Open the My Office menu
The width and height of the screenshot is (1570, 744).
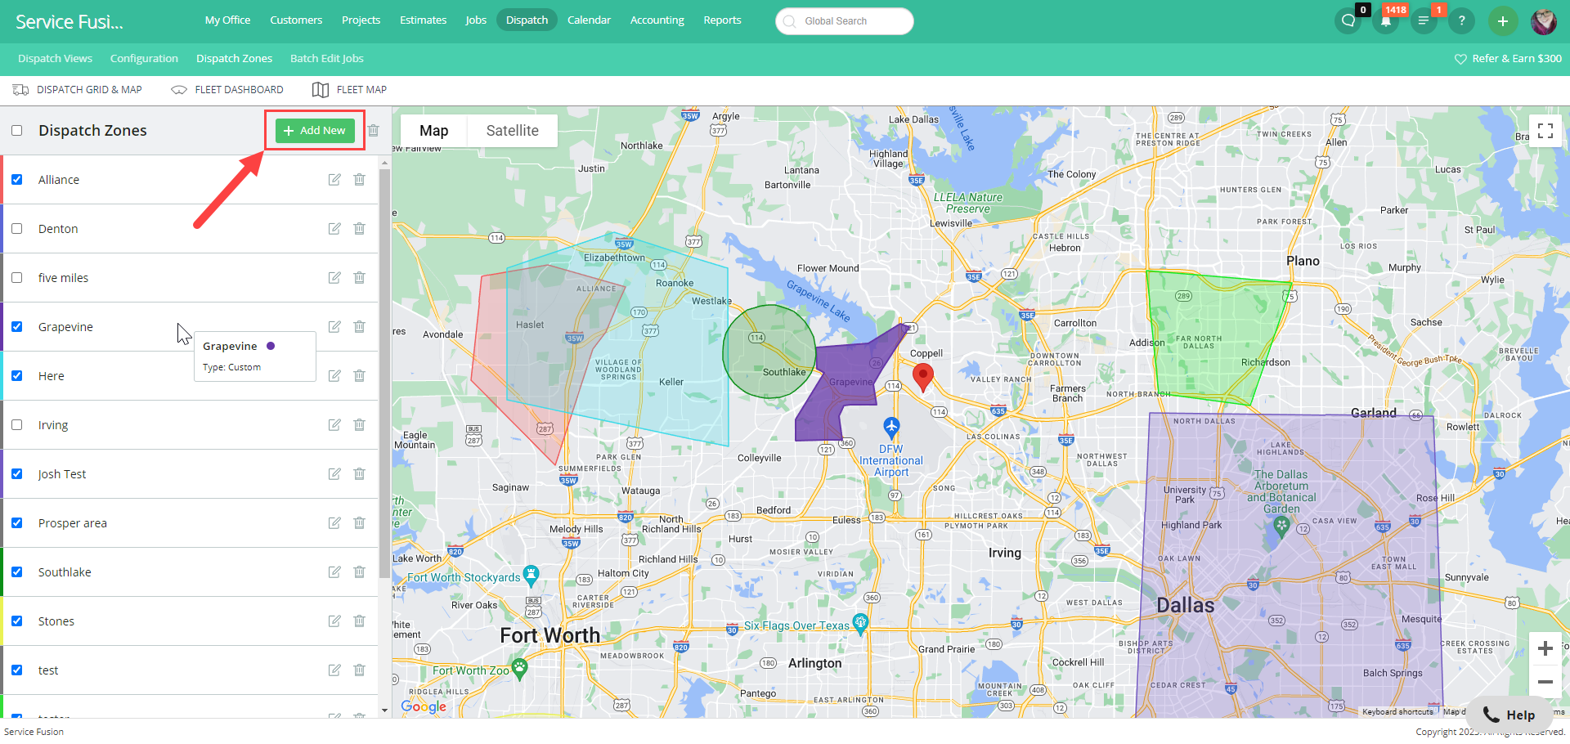coord(227,20)
